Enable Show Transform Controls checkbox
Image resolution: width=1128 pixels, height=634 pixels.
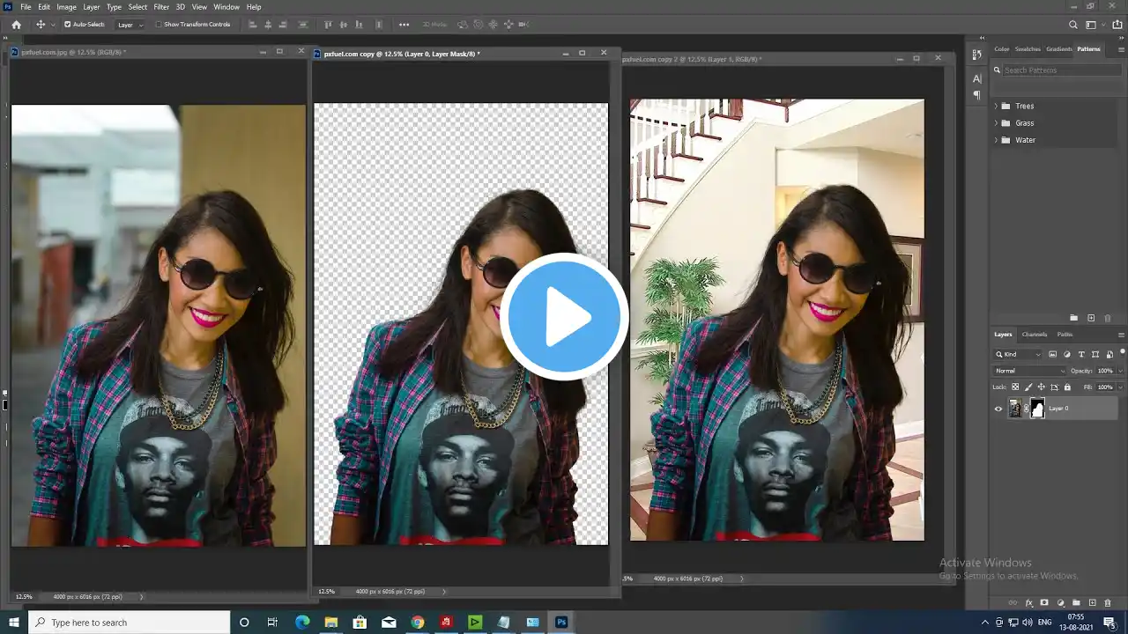coord(159,25)
